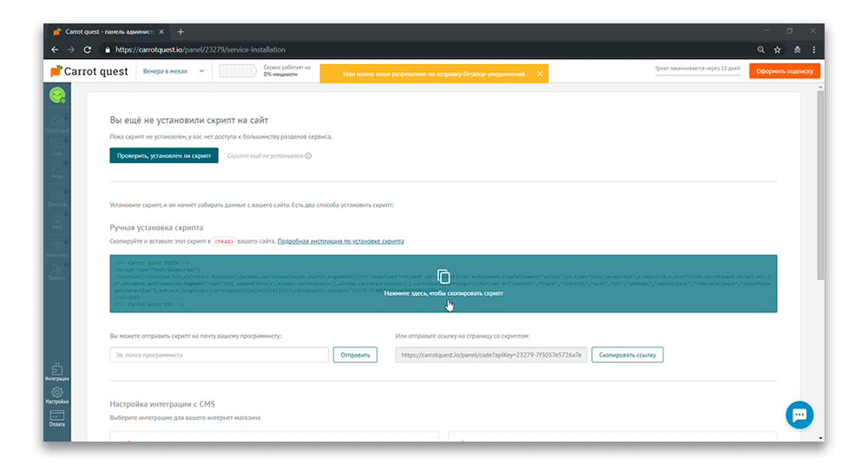The image size is (868, 465).
Task: Click 'Вы ещё не установили скрипт на сайт' heading
Action: pyautogui.click(x=188, y=120)
